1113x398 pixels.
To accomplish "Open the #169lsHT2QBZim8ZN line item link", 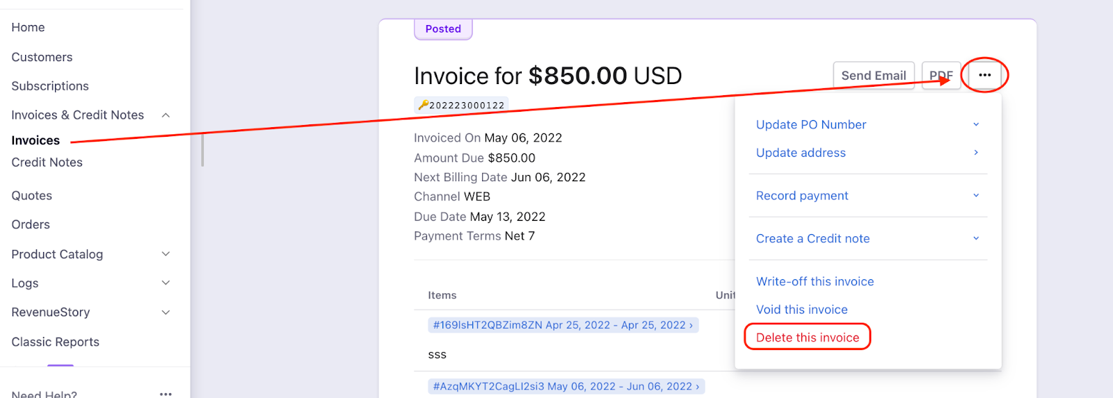I will (562, 325).
